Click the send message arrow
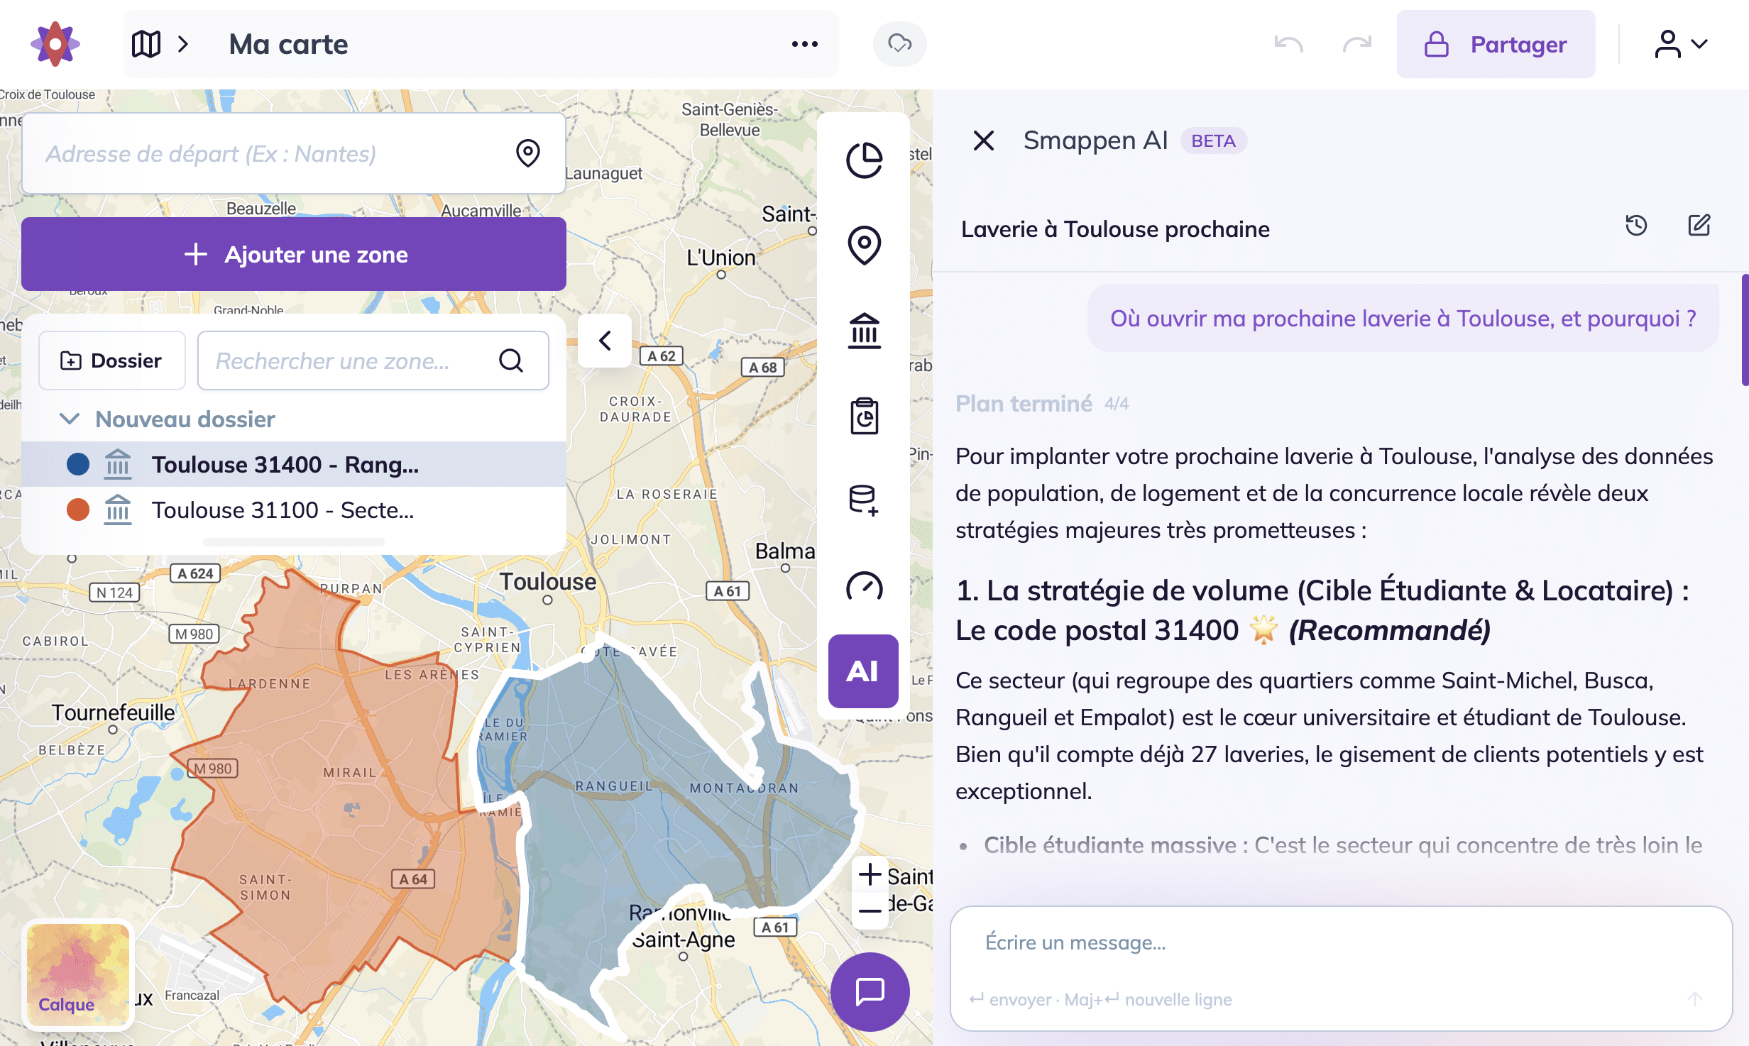Screen dimensions: 1749x1046 pyautogui.click(x=1694, y=999)
